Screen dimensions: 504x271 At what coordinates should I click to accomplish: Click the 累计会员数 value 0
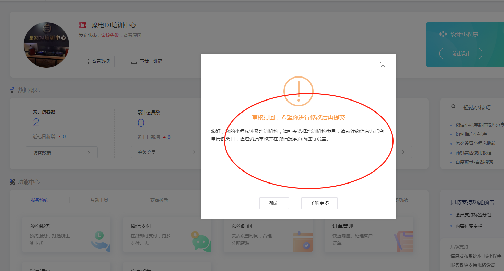point(141,122)
